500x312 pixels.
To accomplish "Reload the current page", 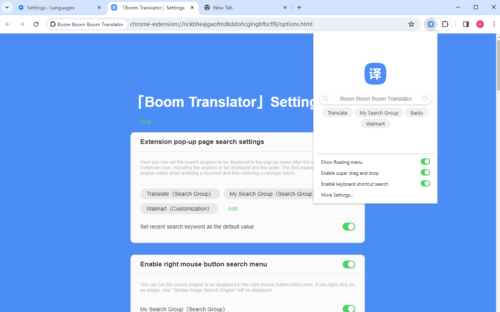I will [x=36, y=24].
